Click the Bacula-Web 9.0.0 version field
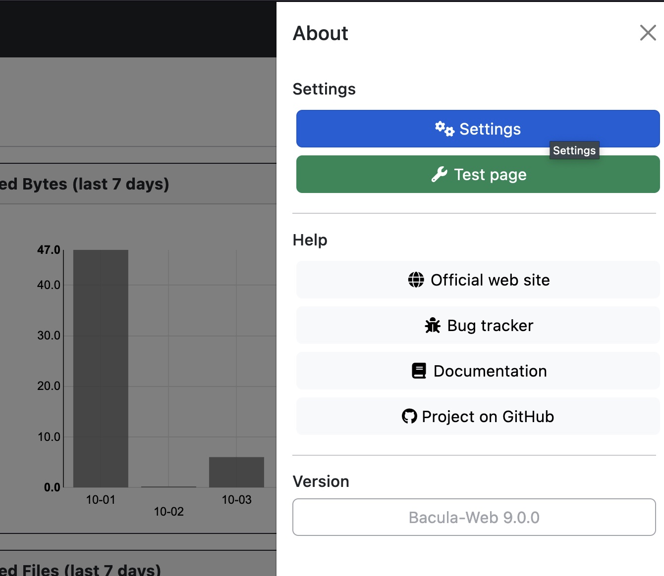The image size is (664, 576). click(x=474, y=517)
